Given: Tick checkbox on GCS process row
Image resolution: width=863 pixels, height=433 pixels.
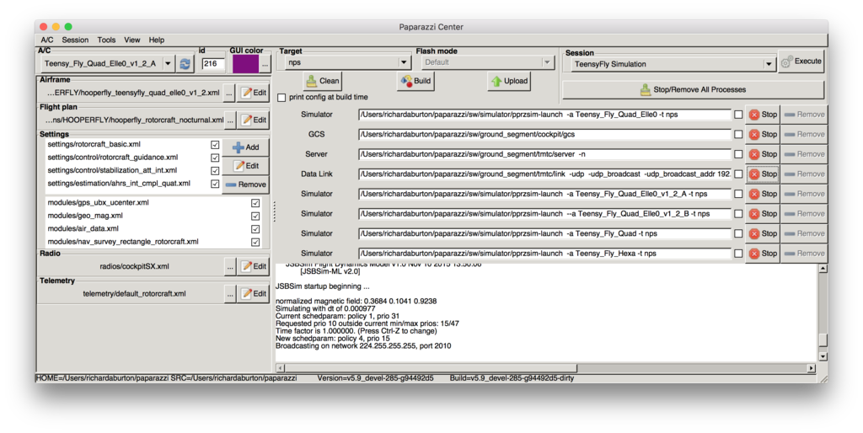Looking at the screenshot, I should click(x=738, y=134).
